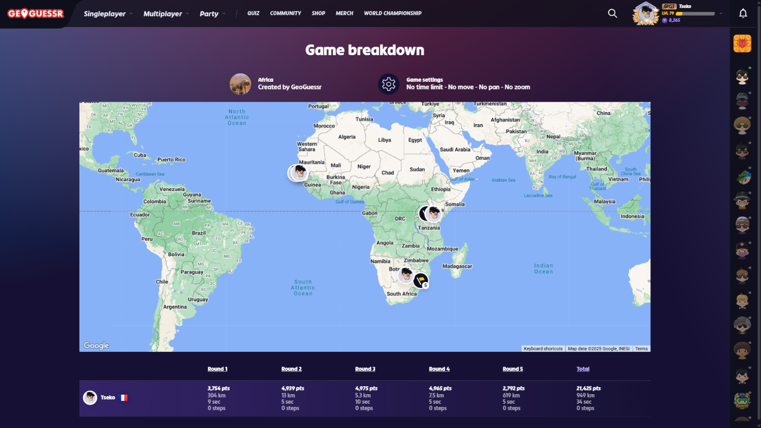Open the Quiz menu item

pyautogui.click(x=253, y=13)
